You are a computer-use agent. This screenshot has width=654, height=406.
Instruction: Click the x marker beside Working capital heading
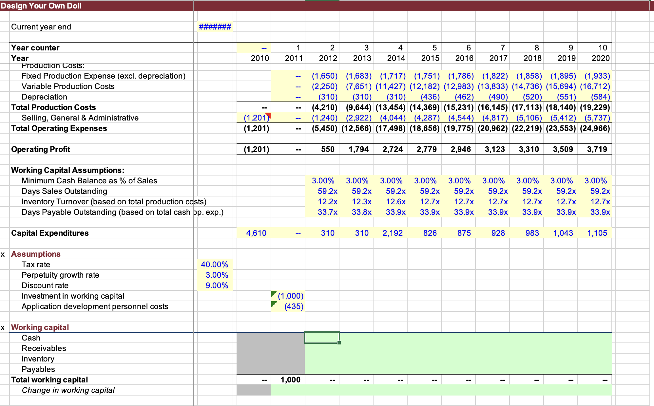pos(3,328)
